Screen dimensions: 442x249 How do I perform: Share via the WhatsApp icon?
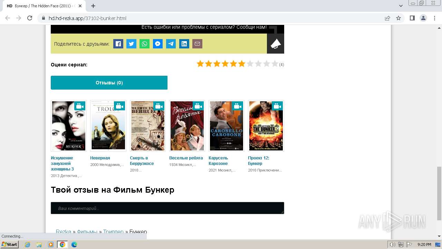coord(144,44)
